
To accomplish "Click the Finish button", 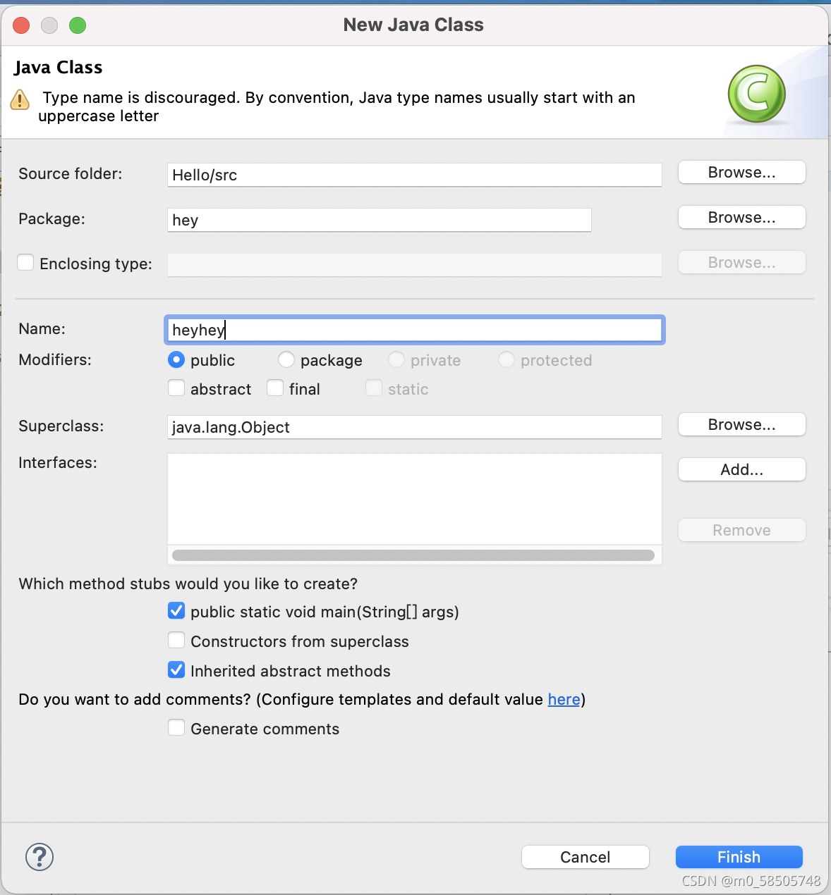I will tap(739, 857).
